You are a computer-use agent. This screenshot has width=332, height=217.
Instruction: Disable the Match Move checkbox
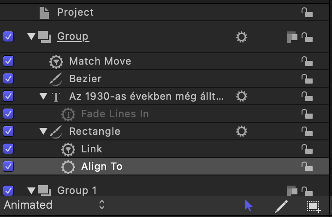pyautogui.click(x=8, y=61)
